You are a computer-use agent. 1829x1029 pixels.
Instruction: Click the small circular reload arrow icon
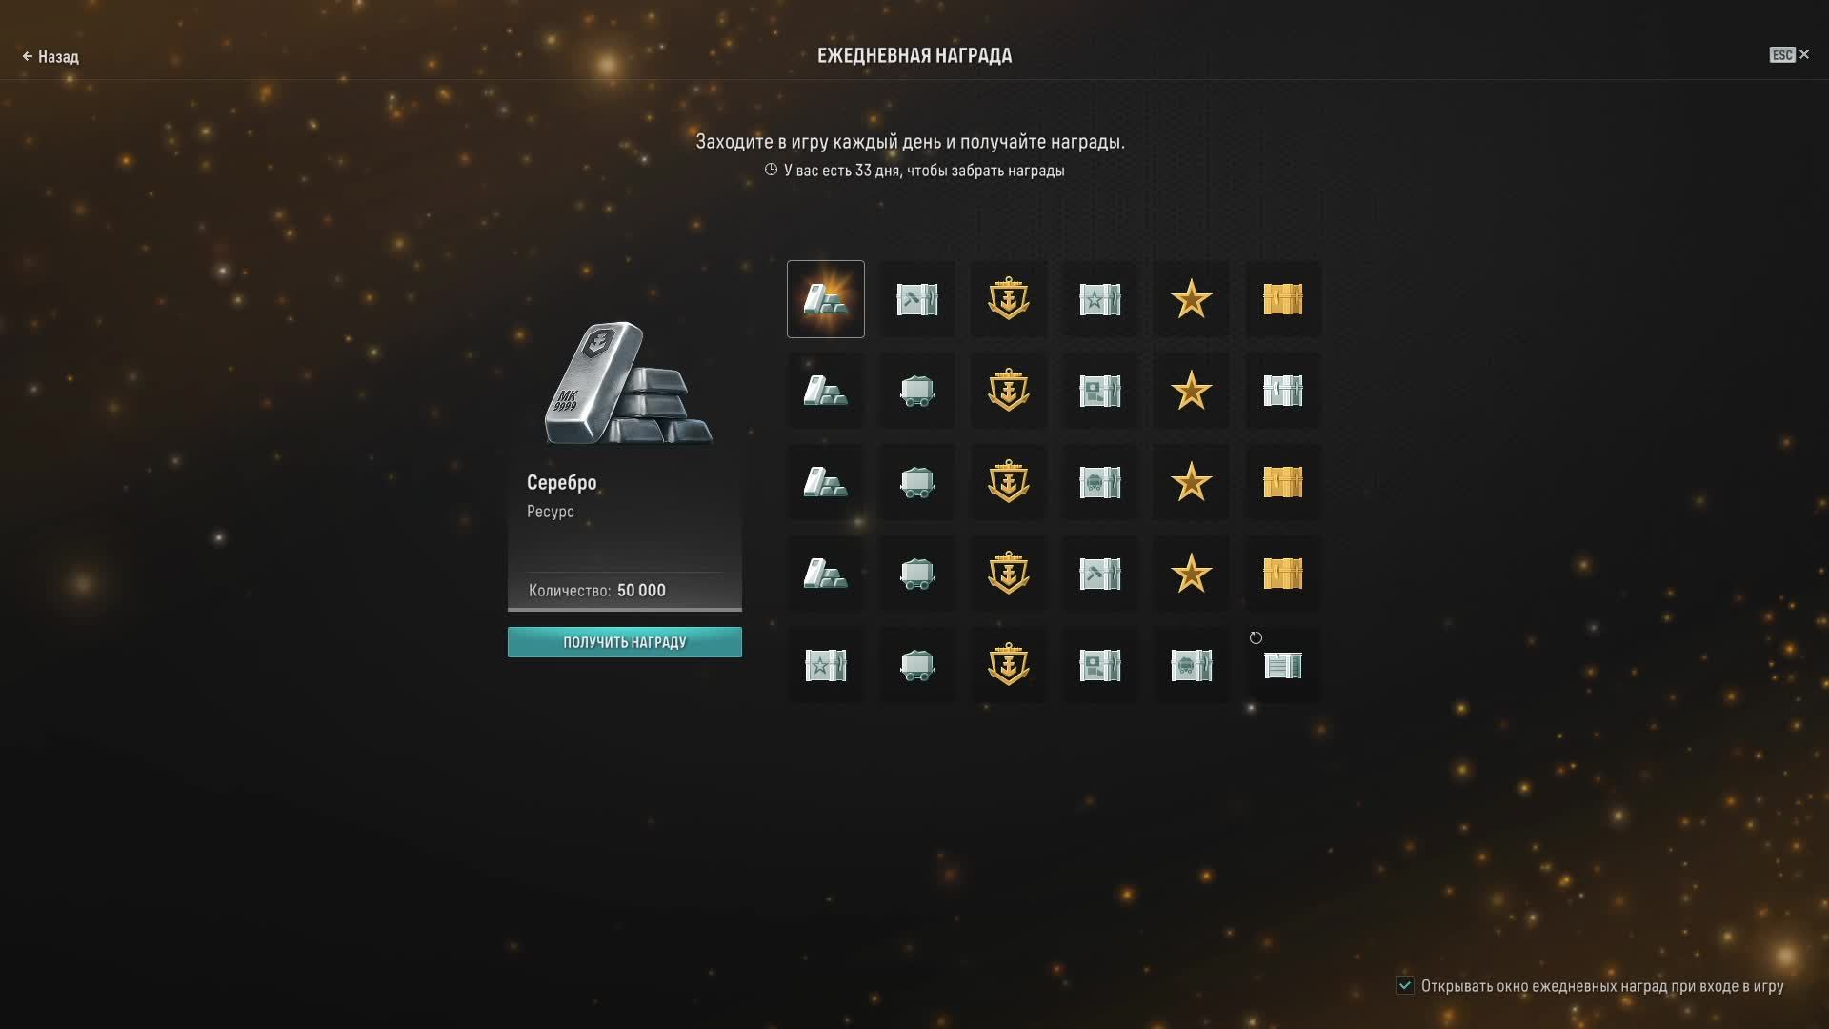[1256, 637]
